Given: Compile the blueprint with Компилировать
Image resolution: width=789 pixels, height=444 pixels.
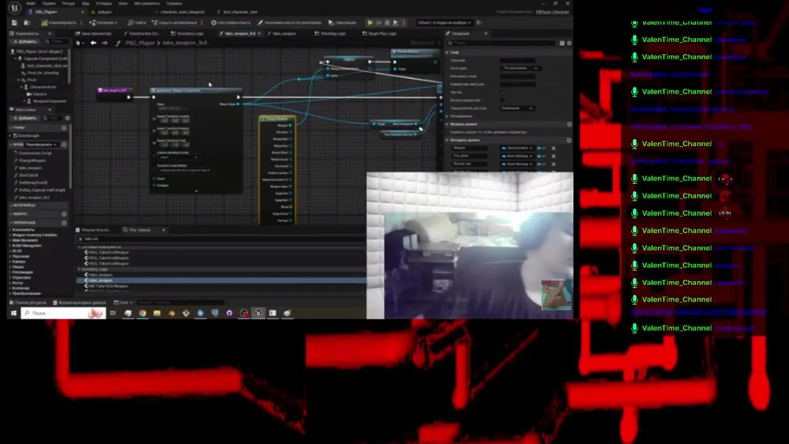Looking at the screenshot, I should coord(59,23).
